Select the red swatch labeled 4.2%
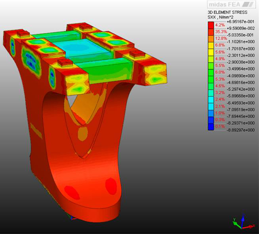The image size is (259, 234). [211, 25]
